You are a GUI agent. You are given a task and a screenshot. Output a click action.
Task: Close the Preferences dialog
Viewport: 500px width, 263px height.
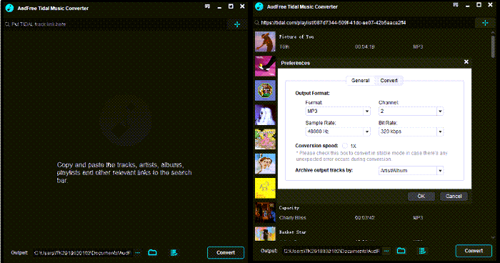[466, 61]
